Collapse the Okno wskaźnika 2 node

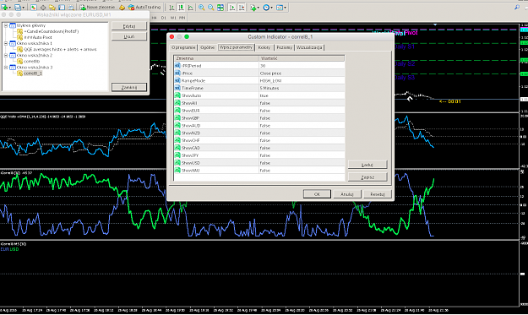coord(6,55)
